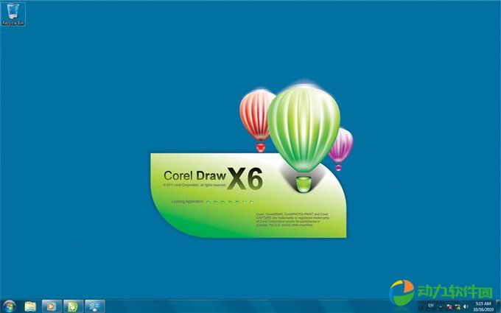Open the 5:15 AM clock calendar
Image resolution: width=501 pixels, height=313 pixels.
(483, 306)
